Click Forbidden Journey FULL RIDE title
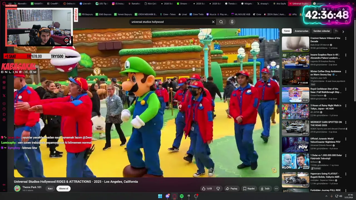 coord(325,190)
